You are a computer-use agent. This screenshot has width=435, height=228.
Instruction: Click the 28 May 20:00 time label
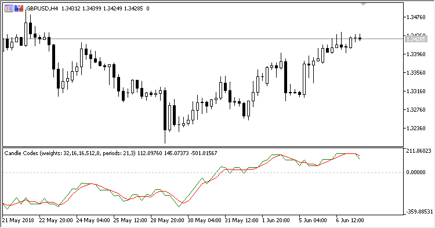(167, 220)
